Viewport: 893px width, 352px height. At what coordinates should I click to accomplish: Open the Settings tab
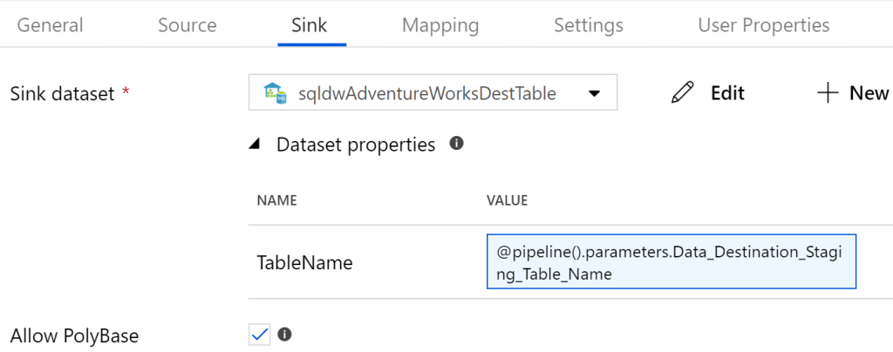coord(588,25)
